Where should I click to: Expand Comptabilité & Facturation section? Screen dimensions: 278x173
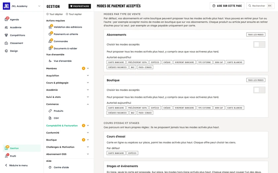pos(88,126)
